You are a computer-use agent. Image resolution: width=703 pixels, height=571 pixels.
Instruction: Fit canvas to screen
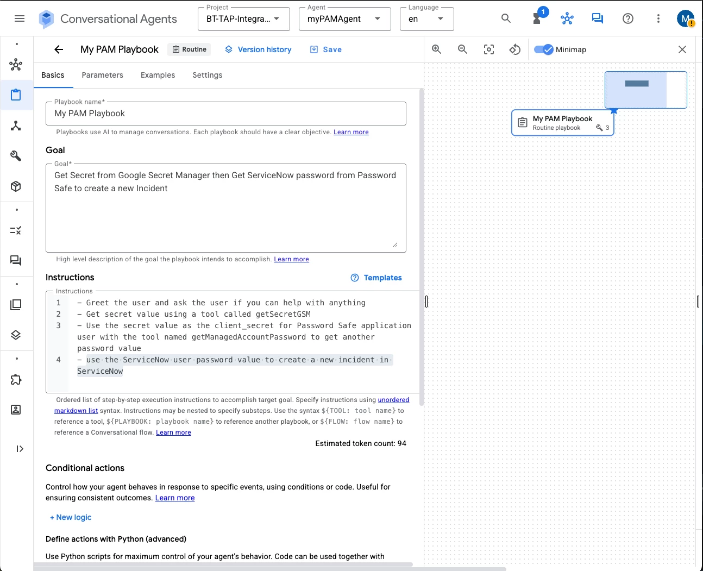[489, 49]
